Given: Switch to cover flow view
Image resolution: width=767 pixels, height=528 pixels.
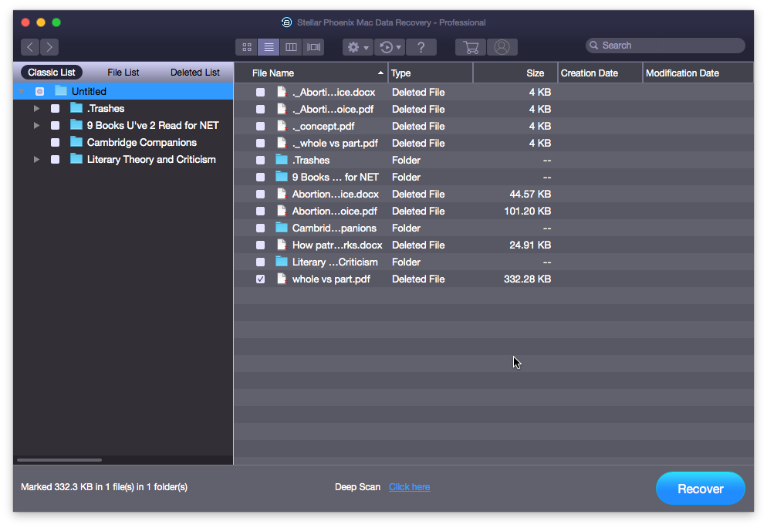Looking at the screenshot, I should tap(313, 47).
